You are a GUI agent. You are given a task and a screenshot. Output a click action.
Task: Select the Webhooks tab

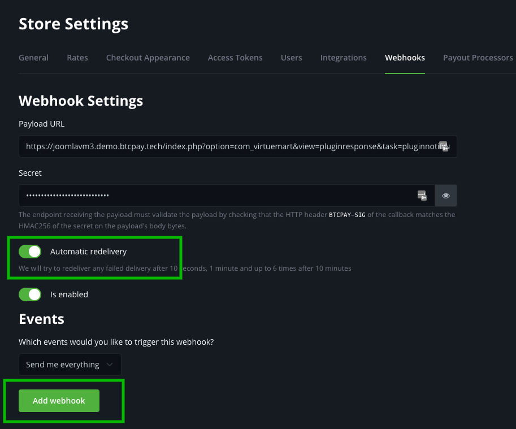coord(405,57)
